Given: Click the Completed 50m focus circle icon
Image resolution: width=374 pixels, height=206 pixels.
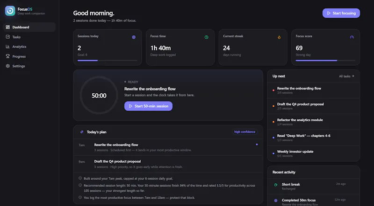Looking at the screenshot, I should pos(276,200).
